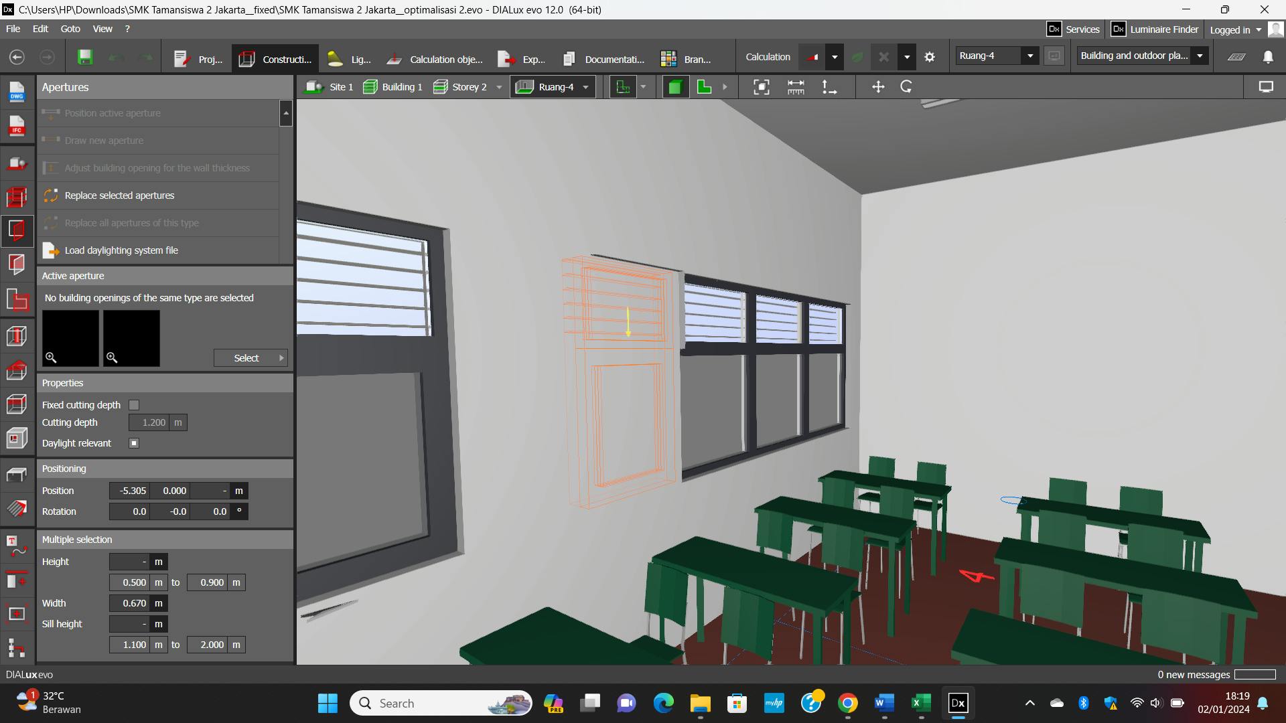Click the measure distance icon

click(796, 87)
